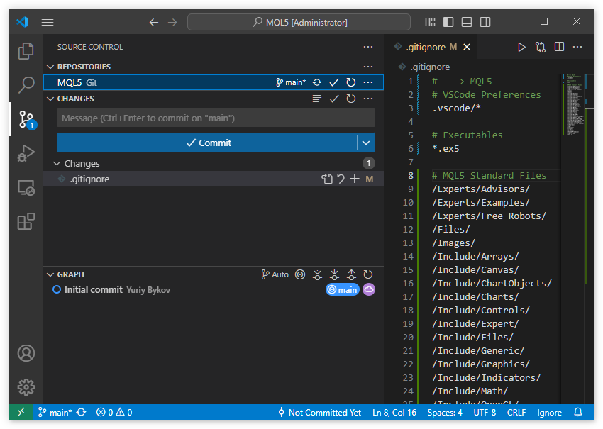Commit checkmark in MQL5 repository row

(334, 82)
